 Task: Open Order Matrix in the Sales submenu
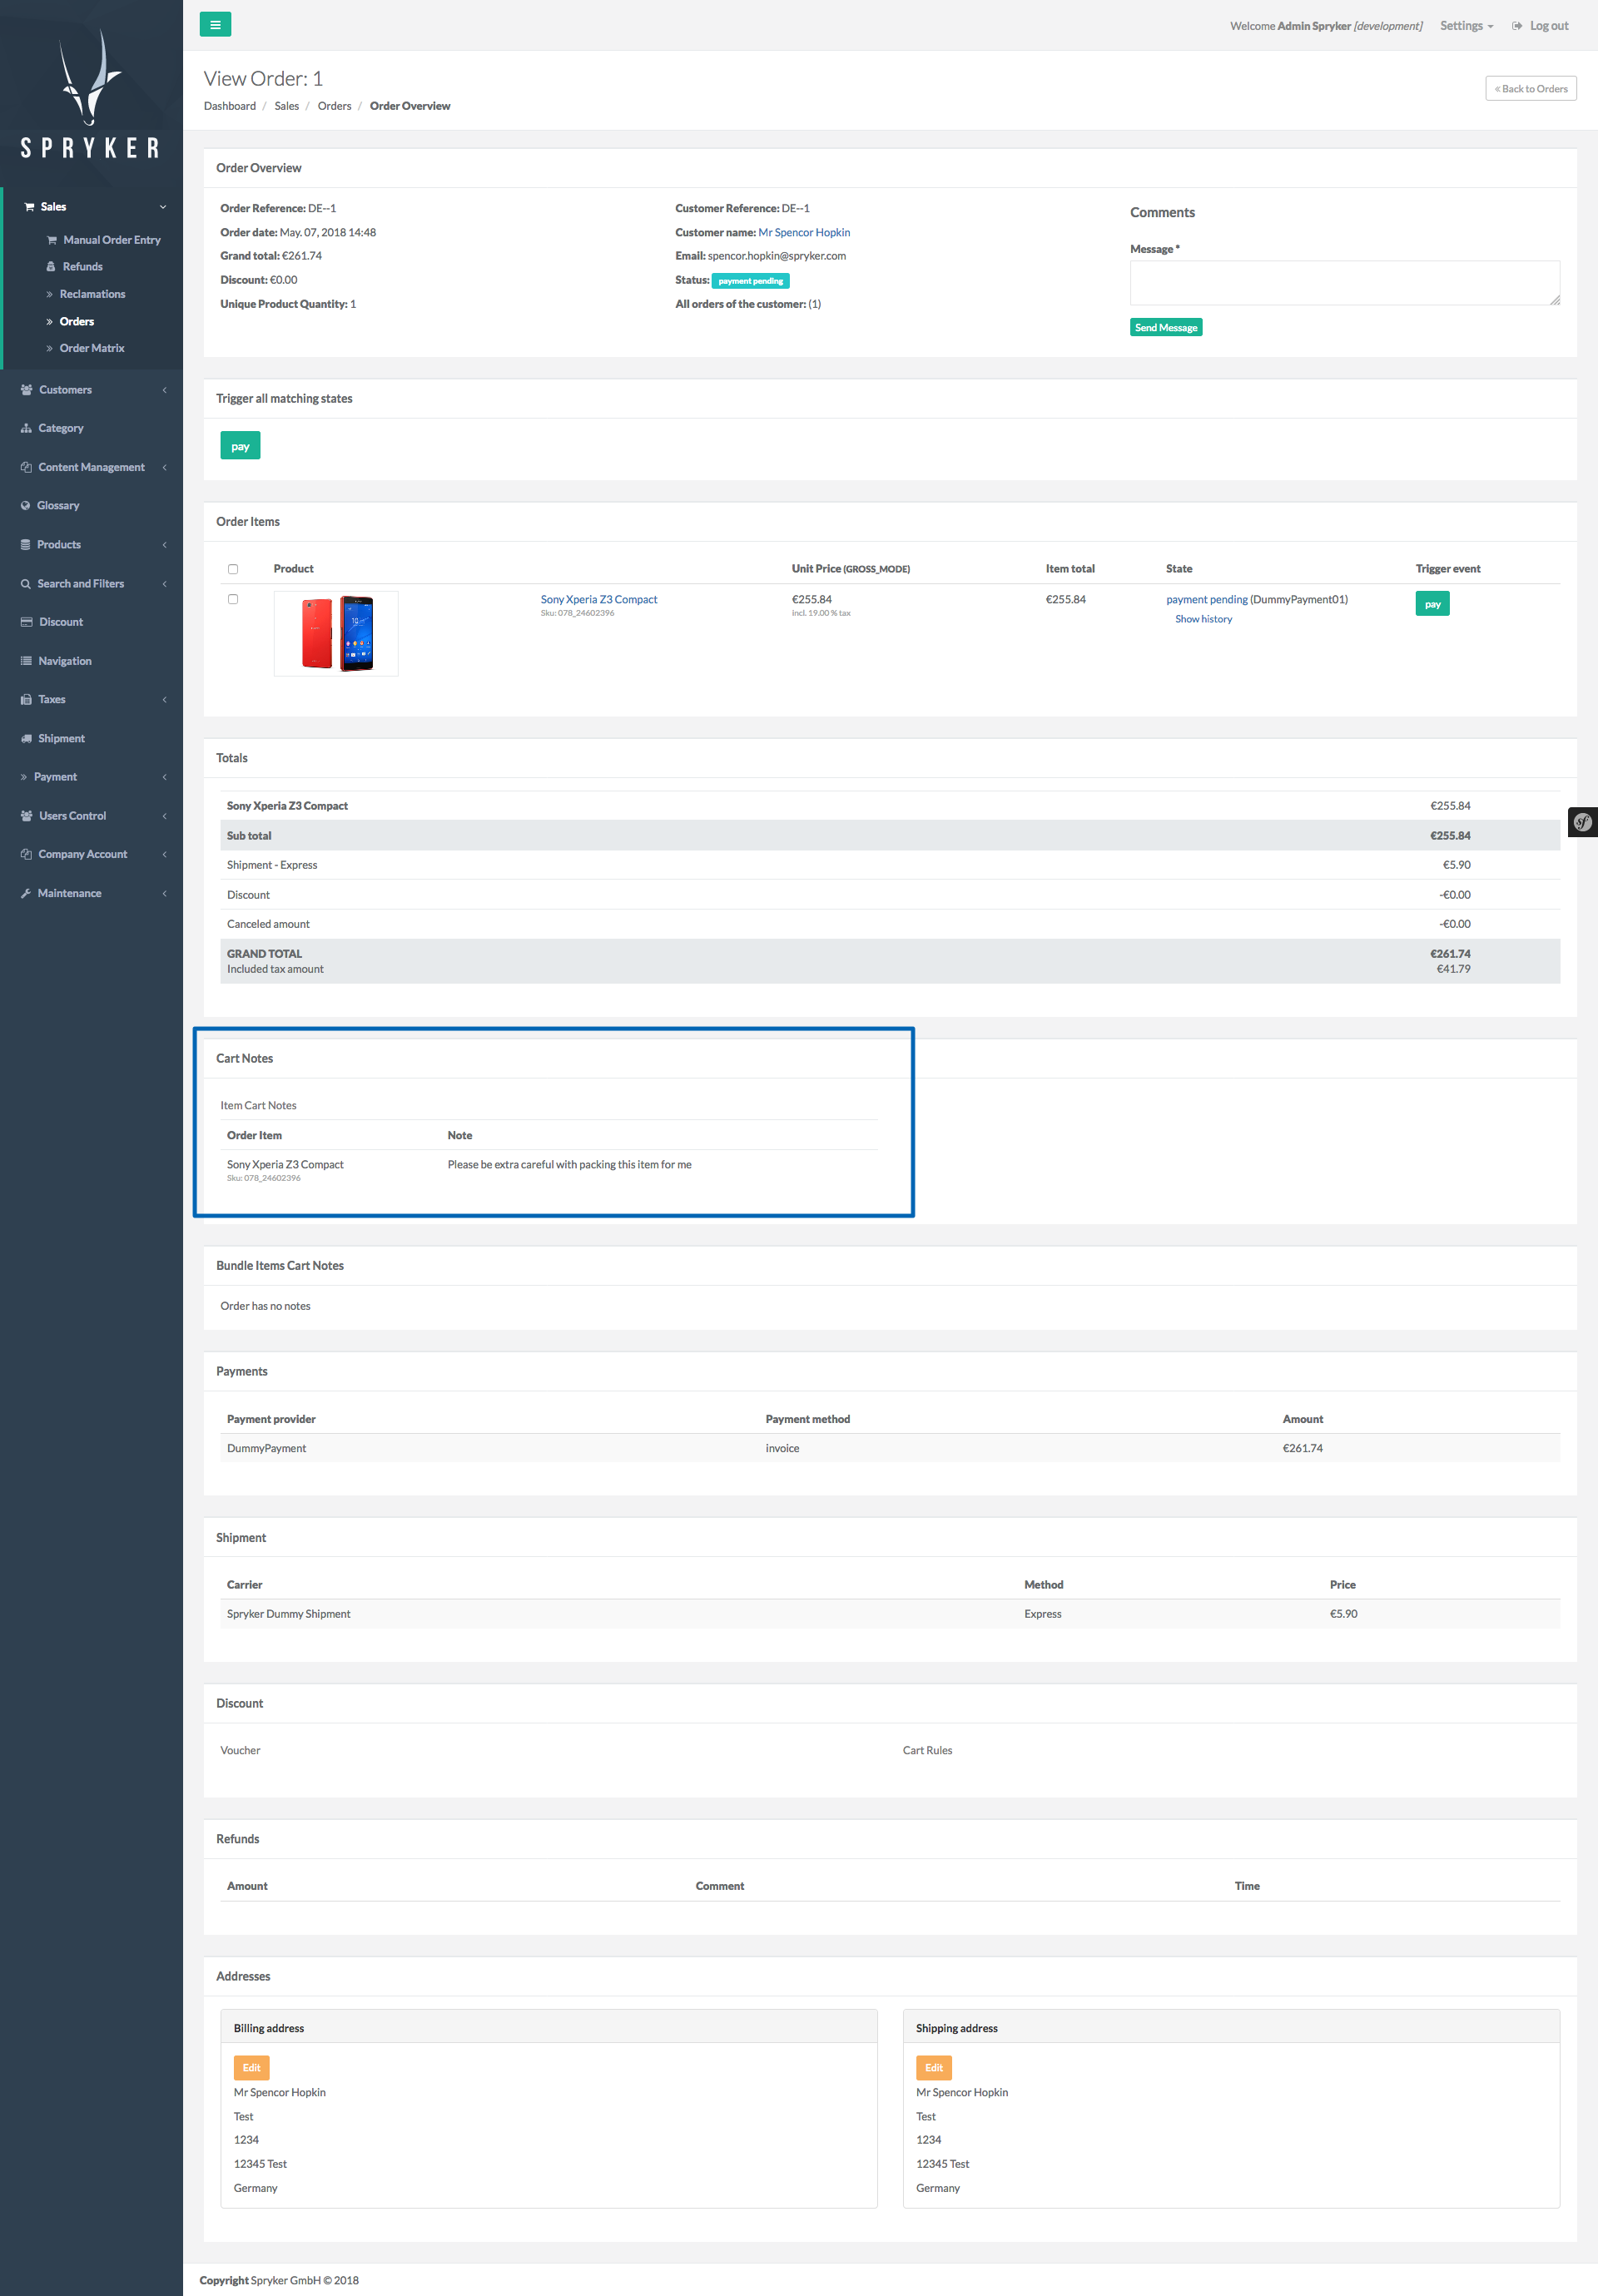coord(92,349)
